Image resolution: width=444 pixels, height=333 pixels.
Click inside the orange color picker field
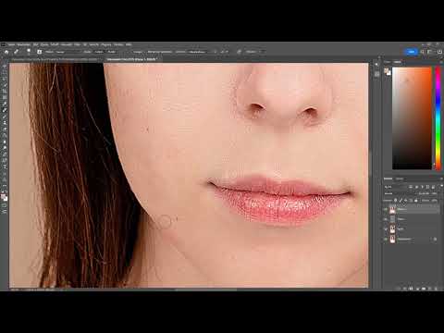click(x=412, y=118)
